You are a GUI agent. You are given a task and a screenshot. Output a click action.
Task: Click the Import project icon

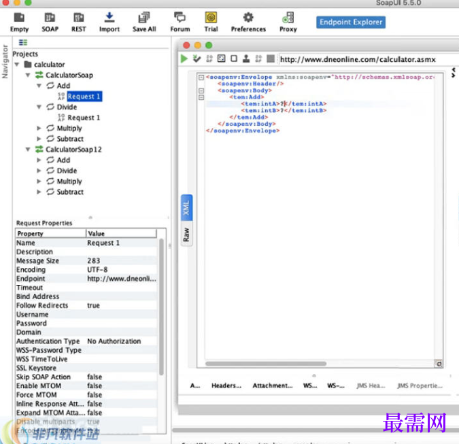pyautogui.click(x=109, y=22)
